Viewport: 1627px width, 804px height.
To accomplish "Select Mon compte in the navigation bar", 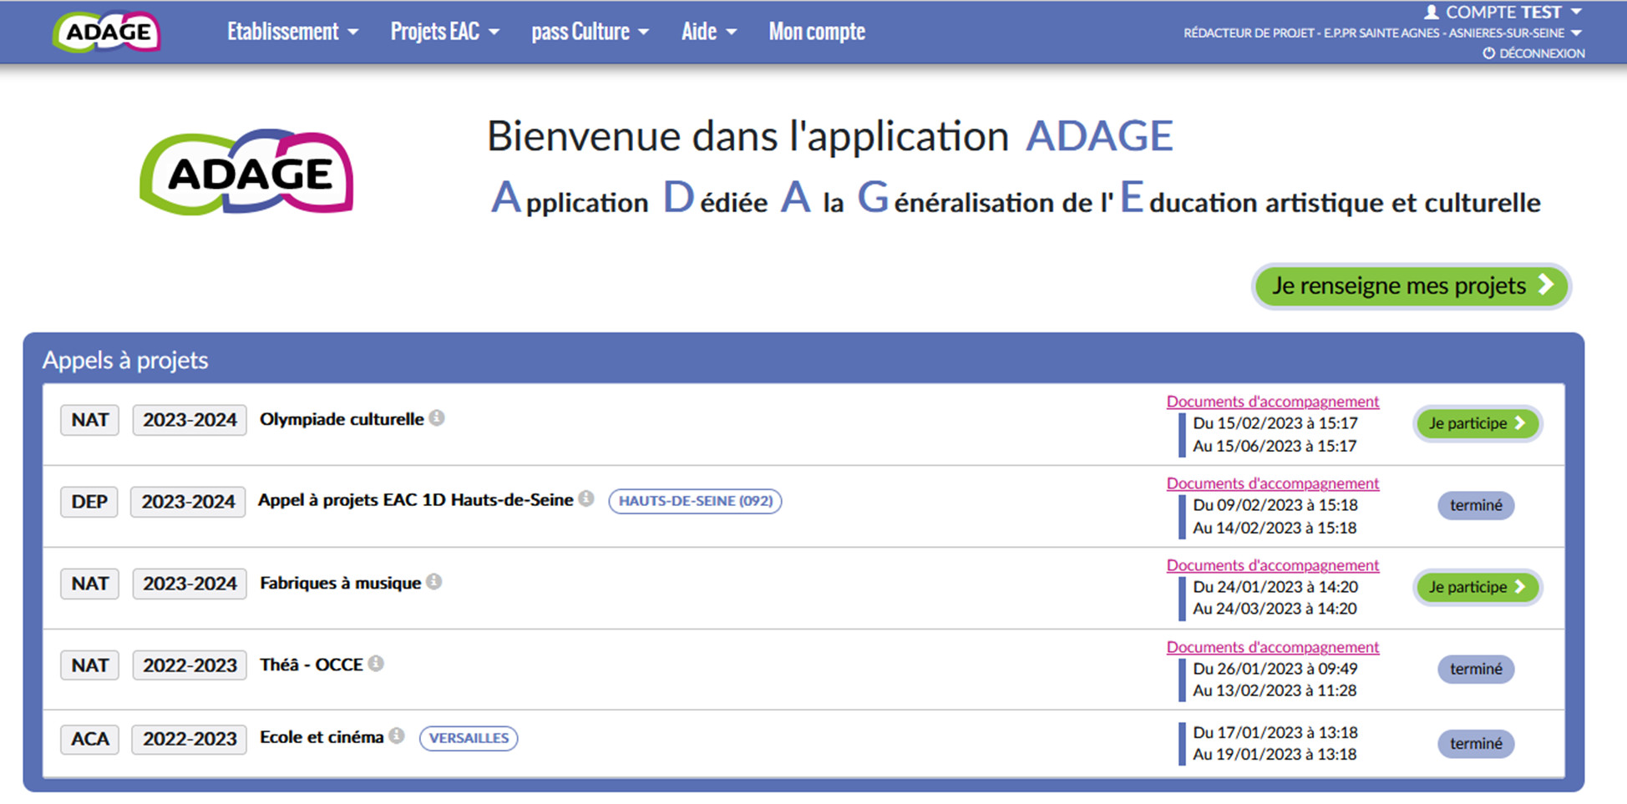I will click(816, 31).
